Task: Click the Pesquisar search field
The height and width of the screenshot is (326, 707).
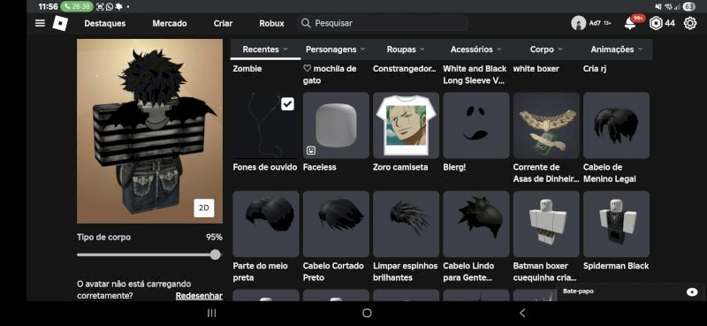Action: tap(383, 23)
